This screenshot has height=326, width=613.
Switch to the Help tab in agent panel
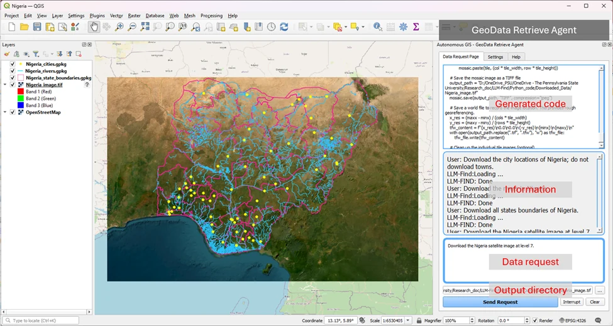pyautogui.click(x=516, y=57)
